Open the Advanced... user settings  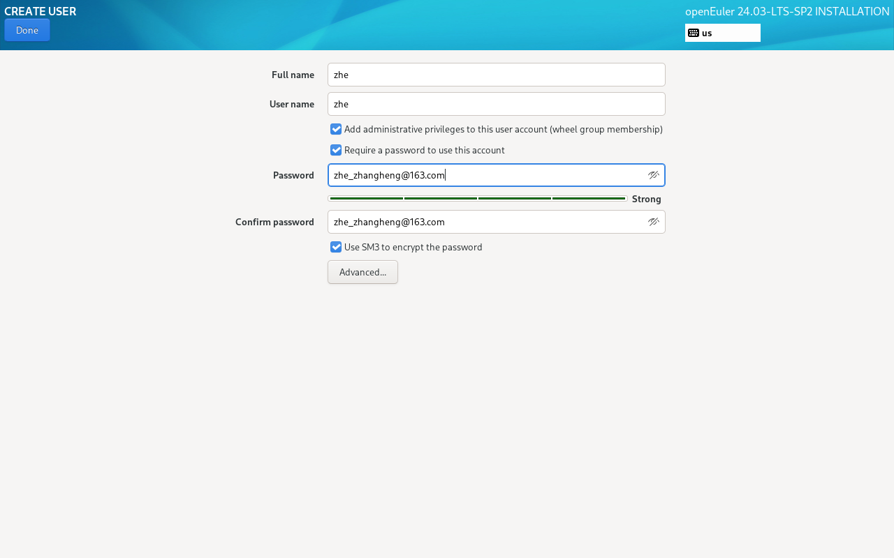pyautogui.click(x=362, y=272)
